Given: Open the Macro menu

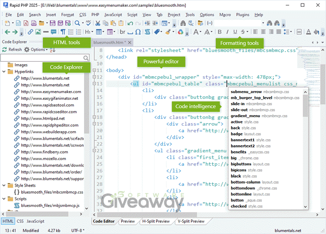Looking at the screenshot, I should click(x=225, y=15).
